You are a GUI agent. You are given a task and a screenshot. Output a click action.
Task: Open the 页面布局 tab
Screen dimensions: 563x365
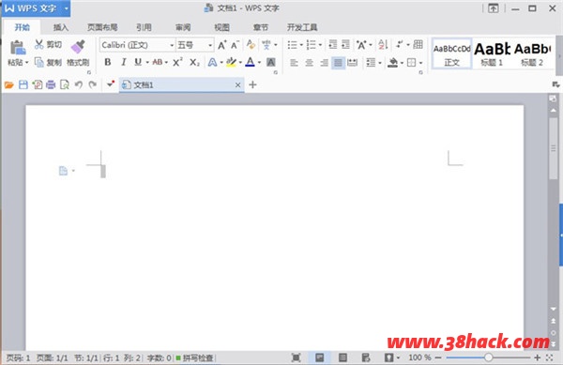click(x=102, y=27)
